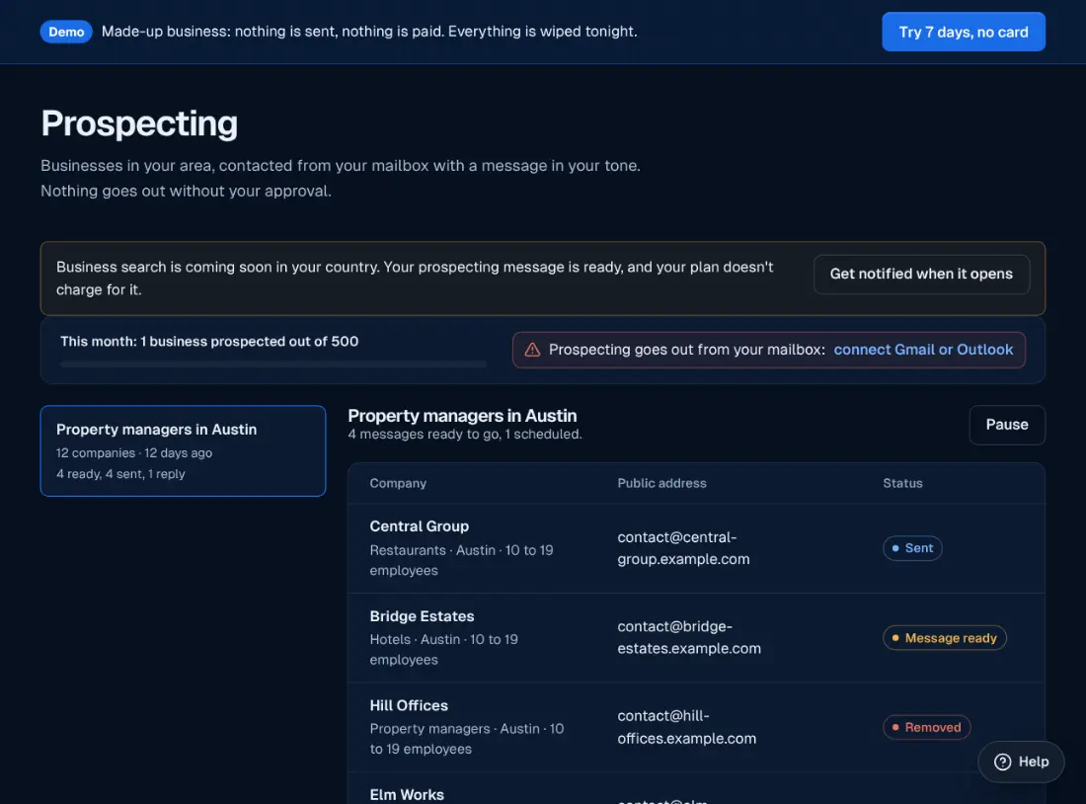This screenshot has height=804, width=1086.
Task: Click the 'Business search is coming soon' notice text
Action: (415, 278)
